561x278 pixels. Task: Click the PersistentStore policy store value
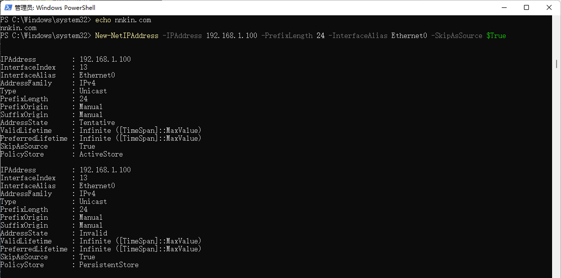point(109,265)
